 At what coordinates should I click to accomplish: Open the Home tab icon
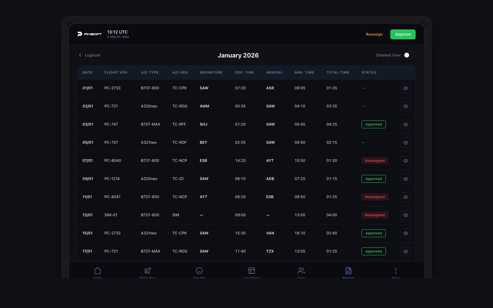coord(98,271)
